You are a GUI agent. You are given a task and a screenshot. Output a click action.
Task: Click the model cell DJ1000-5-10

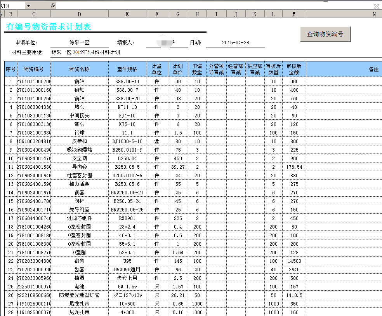click(x=127, y=141)
